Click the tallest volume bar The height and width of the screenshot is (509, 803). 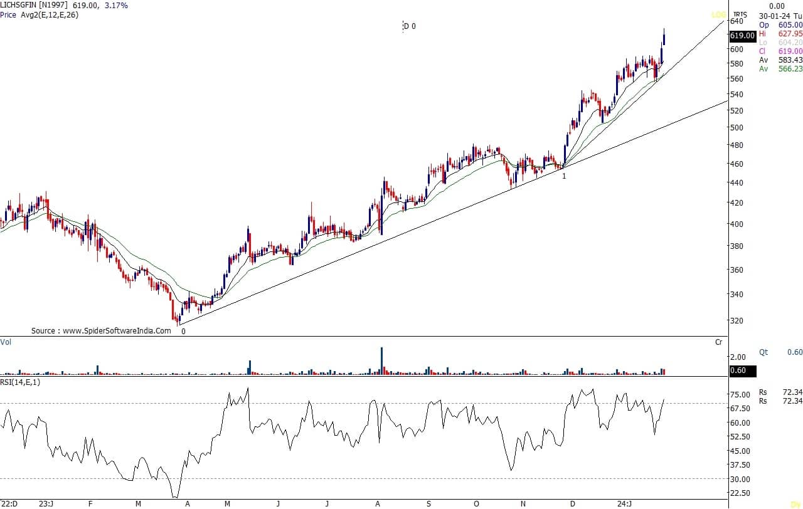pyautogui.click(x=381, y=361)
